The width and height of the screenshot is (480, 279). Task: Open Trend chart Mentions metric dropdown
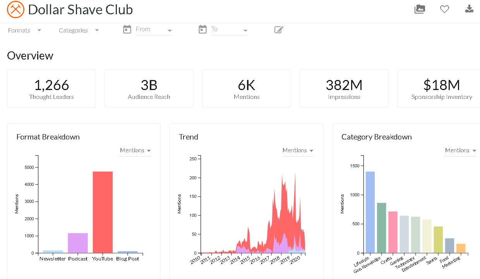tap(298, 150)
